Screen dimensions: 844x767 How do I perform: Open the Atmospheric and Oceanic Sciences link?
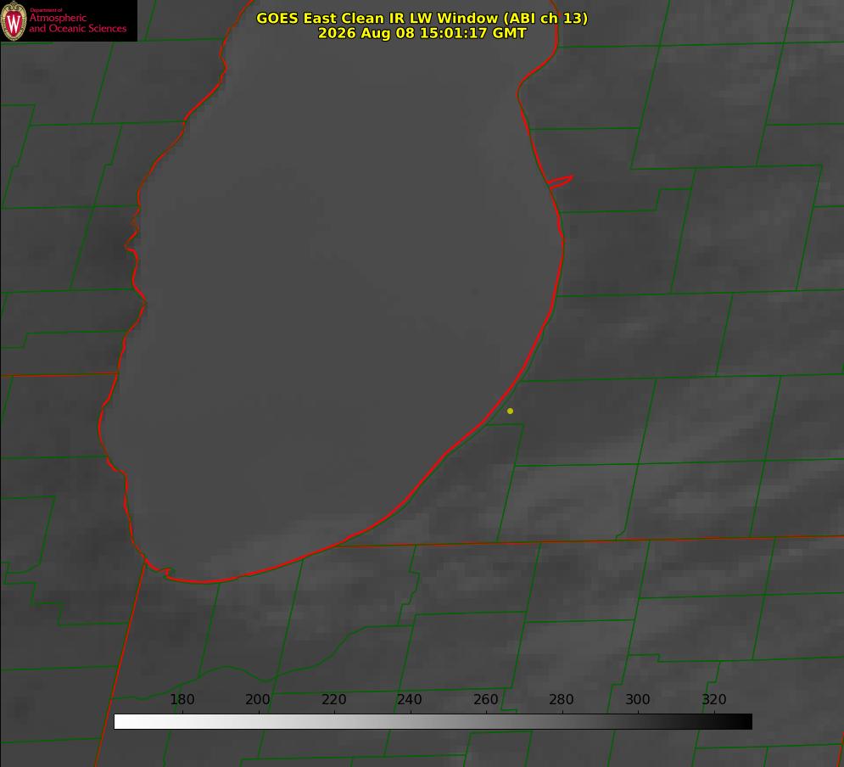point(78,23)
